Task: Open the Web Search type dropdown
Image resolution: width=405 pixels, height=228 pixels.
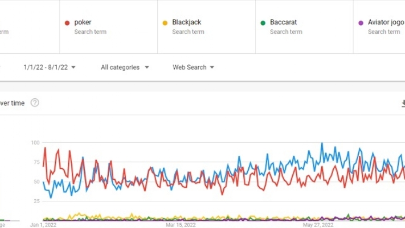Action: [x=193, y=67]
